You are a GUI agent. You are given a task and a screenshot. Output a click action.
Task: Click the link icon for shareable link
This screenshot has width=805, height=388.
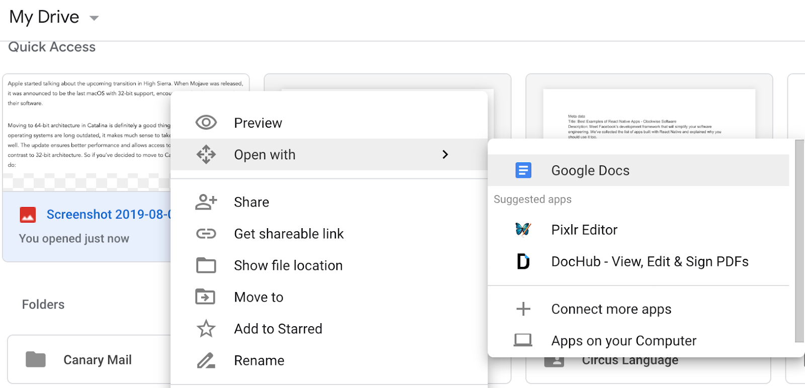tap(206, 234)
